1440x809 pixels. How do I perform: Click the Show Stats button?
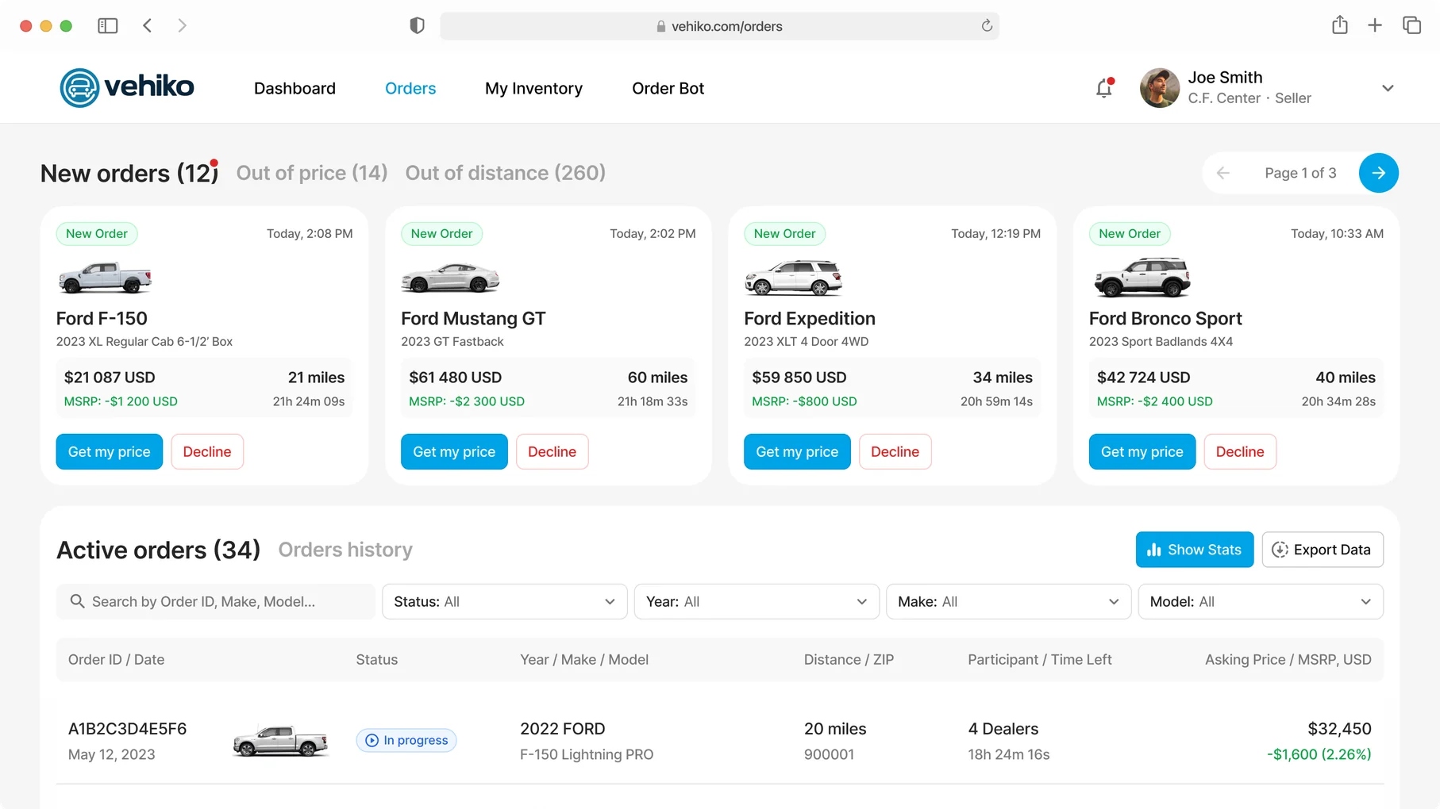1195,550
